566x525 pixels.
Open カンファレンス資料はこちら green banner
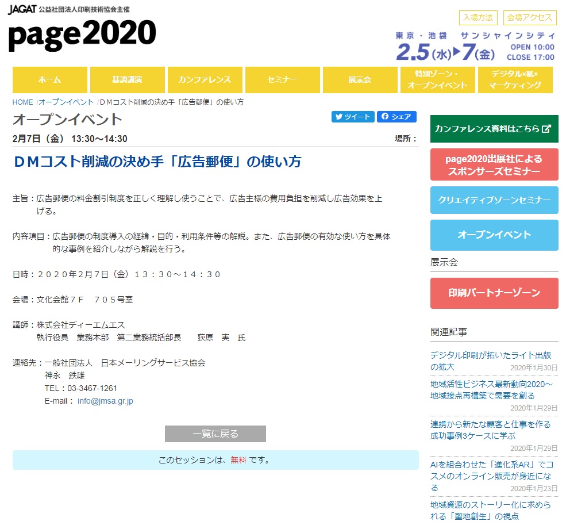point(494,129)
